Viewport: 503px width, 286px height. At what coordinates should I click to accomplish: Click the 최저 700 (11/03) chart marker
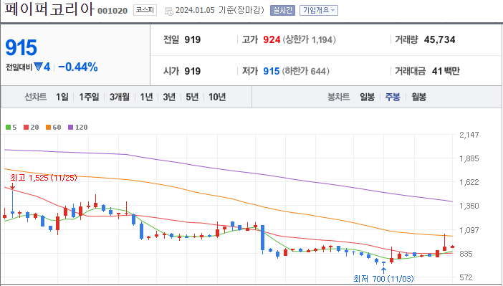(383, 278)
